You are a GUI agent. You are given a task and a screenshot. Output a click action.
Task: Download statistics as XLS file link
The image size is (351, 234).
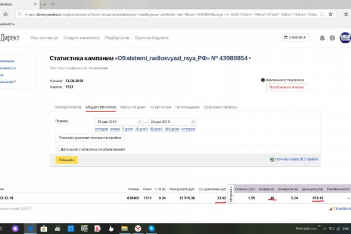[296, 159]
